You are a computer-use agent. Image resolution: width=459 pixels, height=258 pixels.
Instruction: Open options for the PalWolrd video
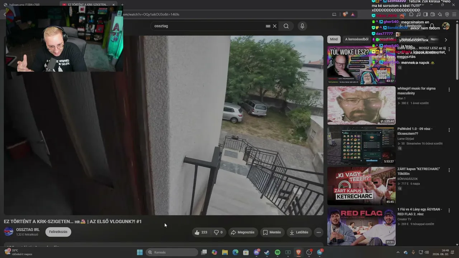[x=449, y=130]
